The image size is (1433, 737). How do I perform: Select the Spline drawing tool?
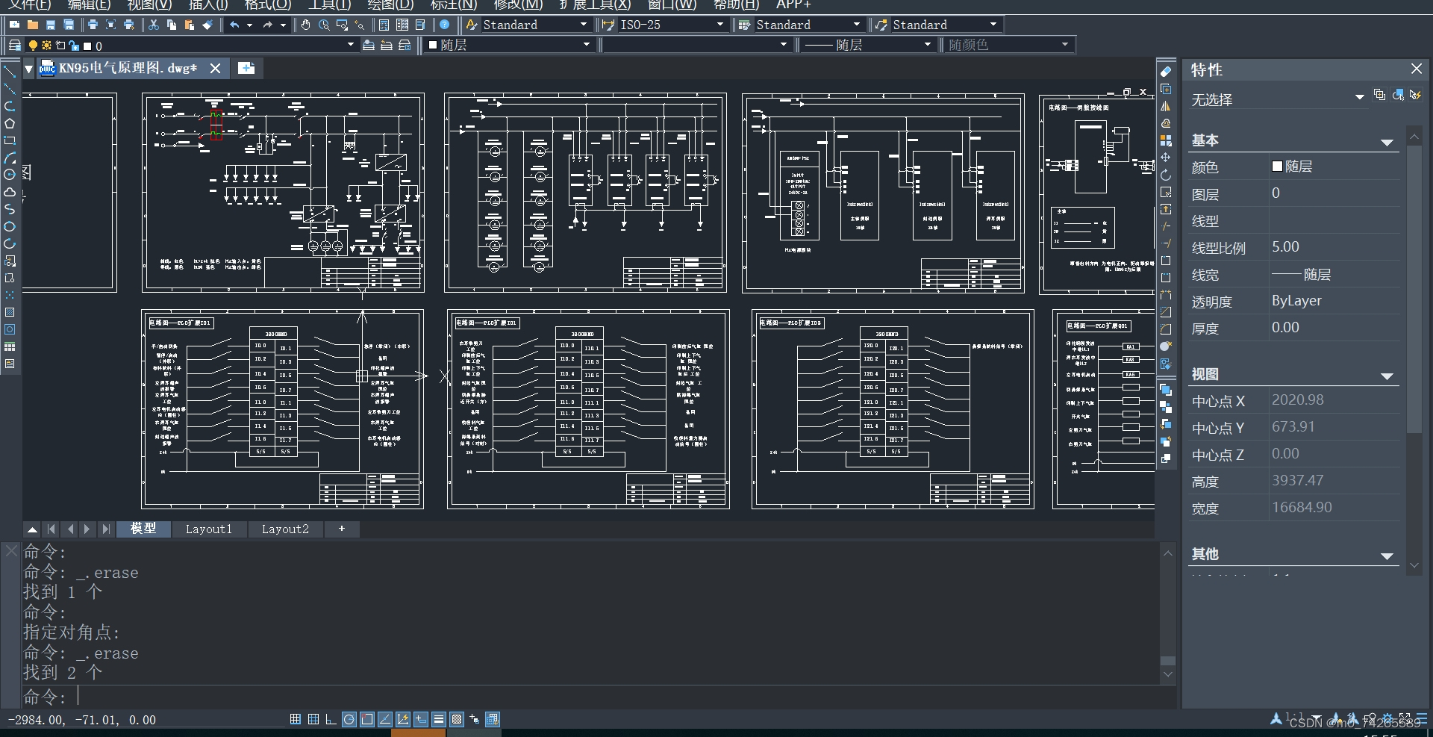(10, 209)
